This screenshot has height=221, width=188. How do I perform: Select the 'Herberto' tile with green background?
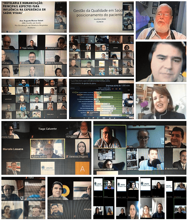(x=32, y=57)
